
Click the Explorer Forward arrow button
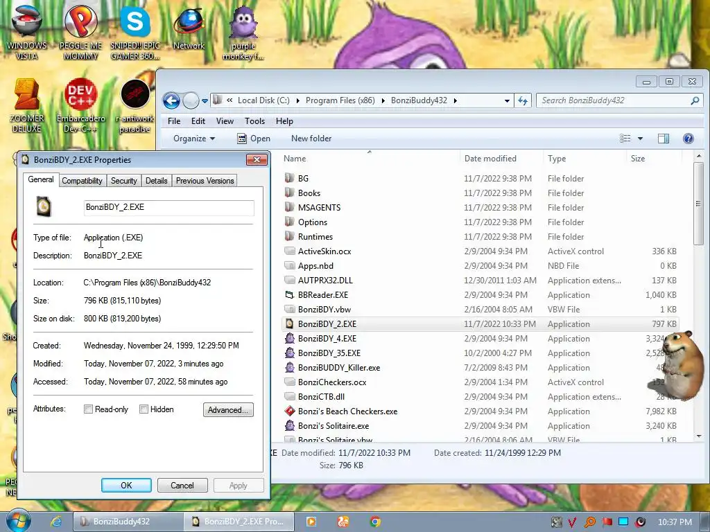coord(191,100)
